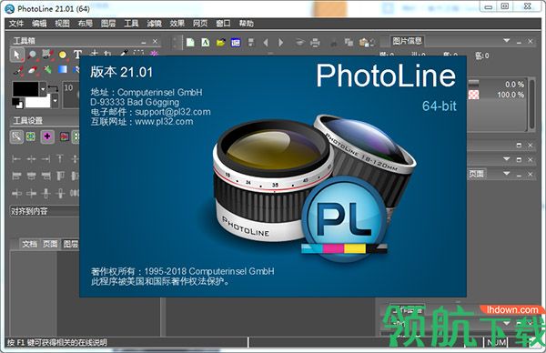Click the align top edges icon

[x=60, y=159]
